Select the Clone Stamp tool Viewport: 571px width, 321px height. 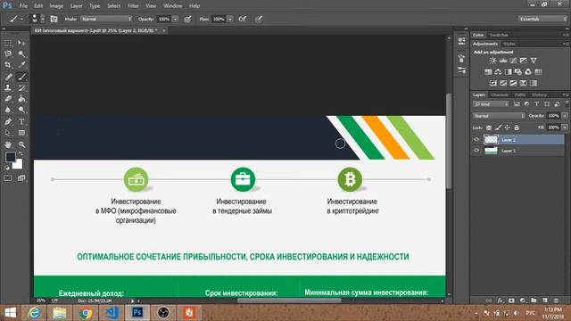[x=8, y=87]
